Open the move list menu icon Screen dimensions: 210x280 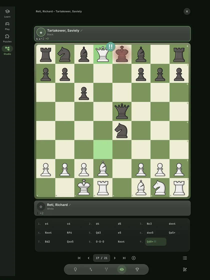[185, 258]
